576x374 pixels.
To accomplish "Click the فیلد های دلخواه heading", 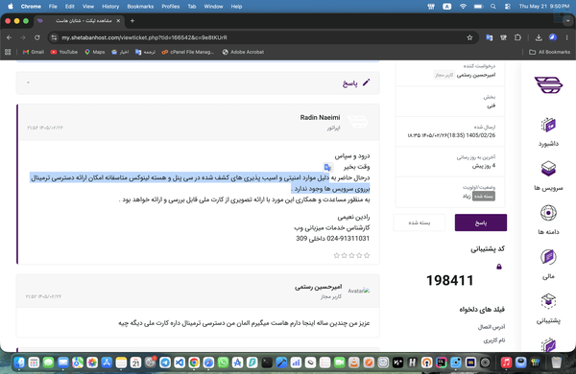I will 482,310.
